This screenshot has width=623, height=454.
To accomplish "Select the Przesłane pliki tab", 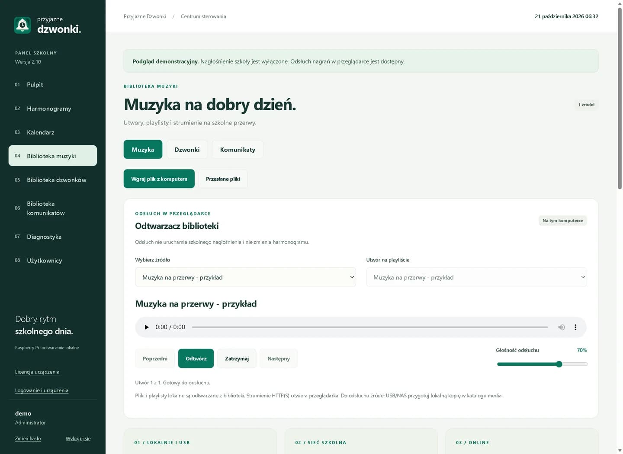I will point(223,179).
